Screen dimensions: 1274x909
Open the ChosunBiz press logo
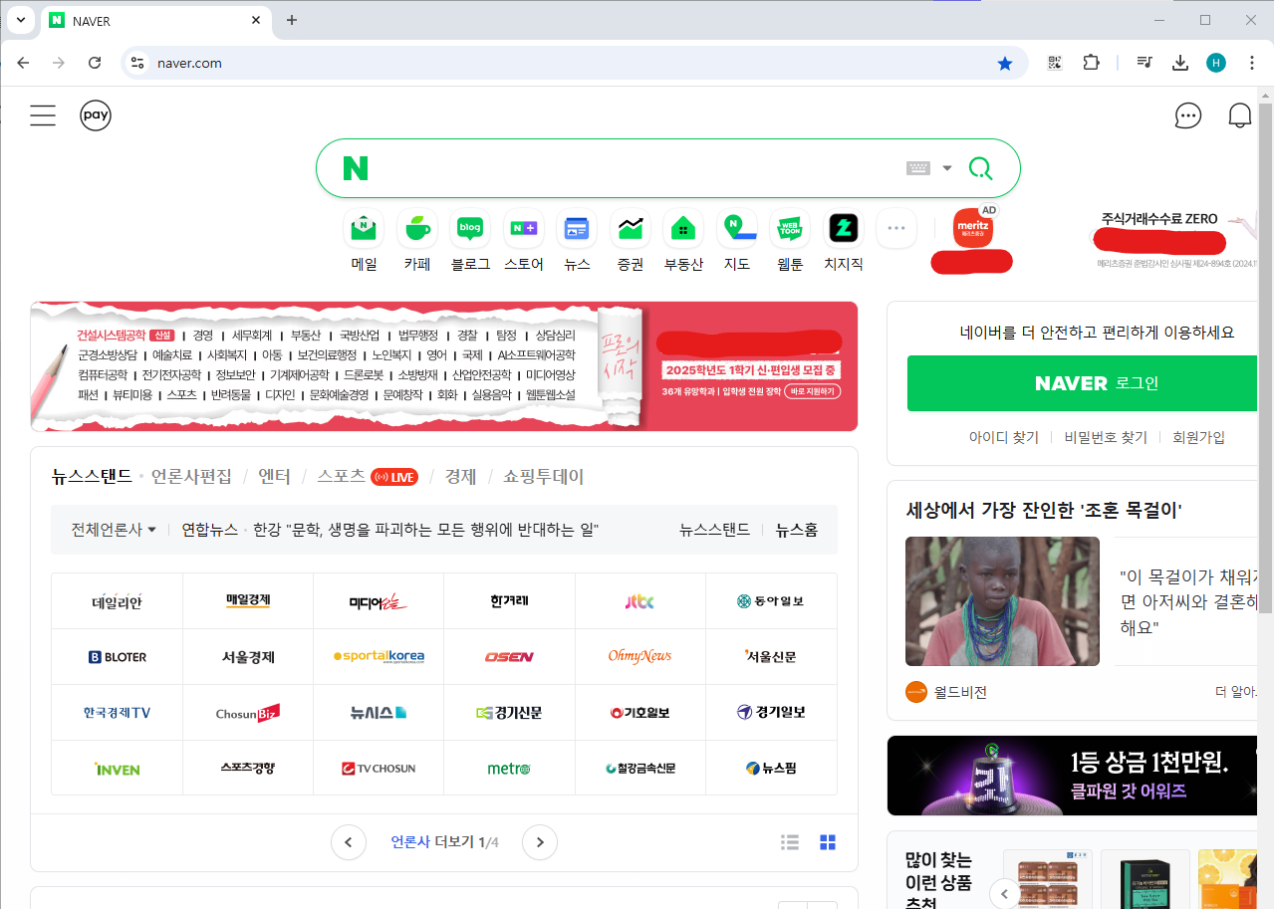(x=248, y=713)
